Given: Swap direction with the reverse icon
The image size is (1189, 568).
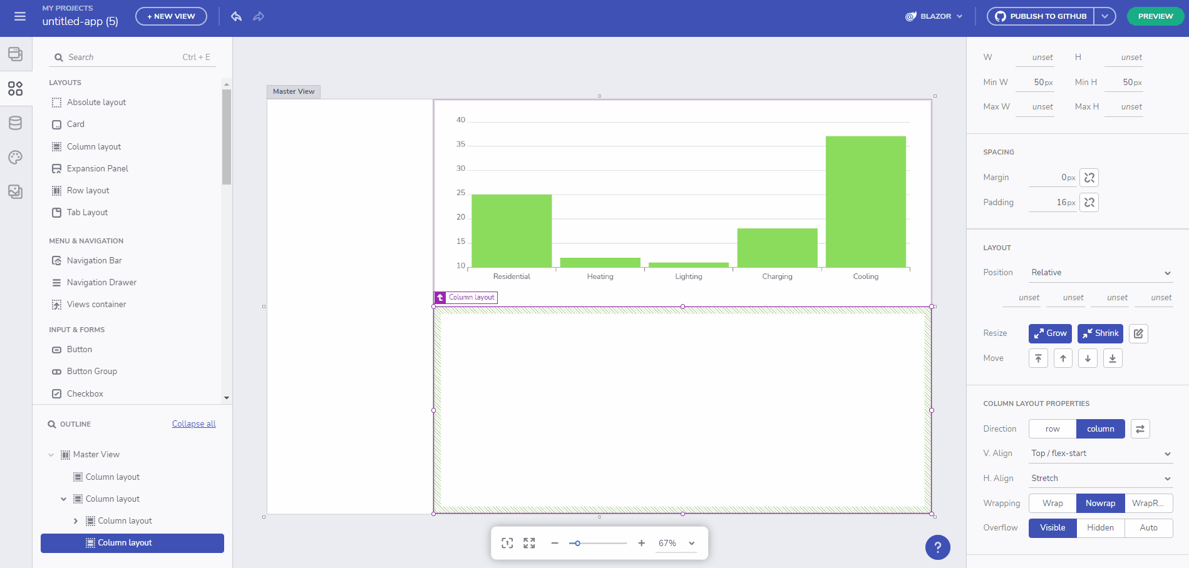Looking at the screenshot, I should pos(1140,429).
